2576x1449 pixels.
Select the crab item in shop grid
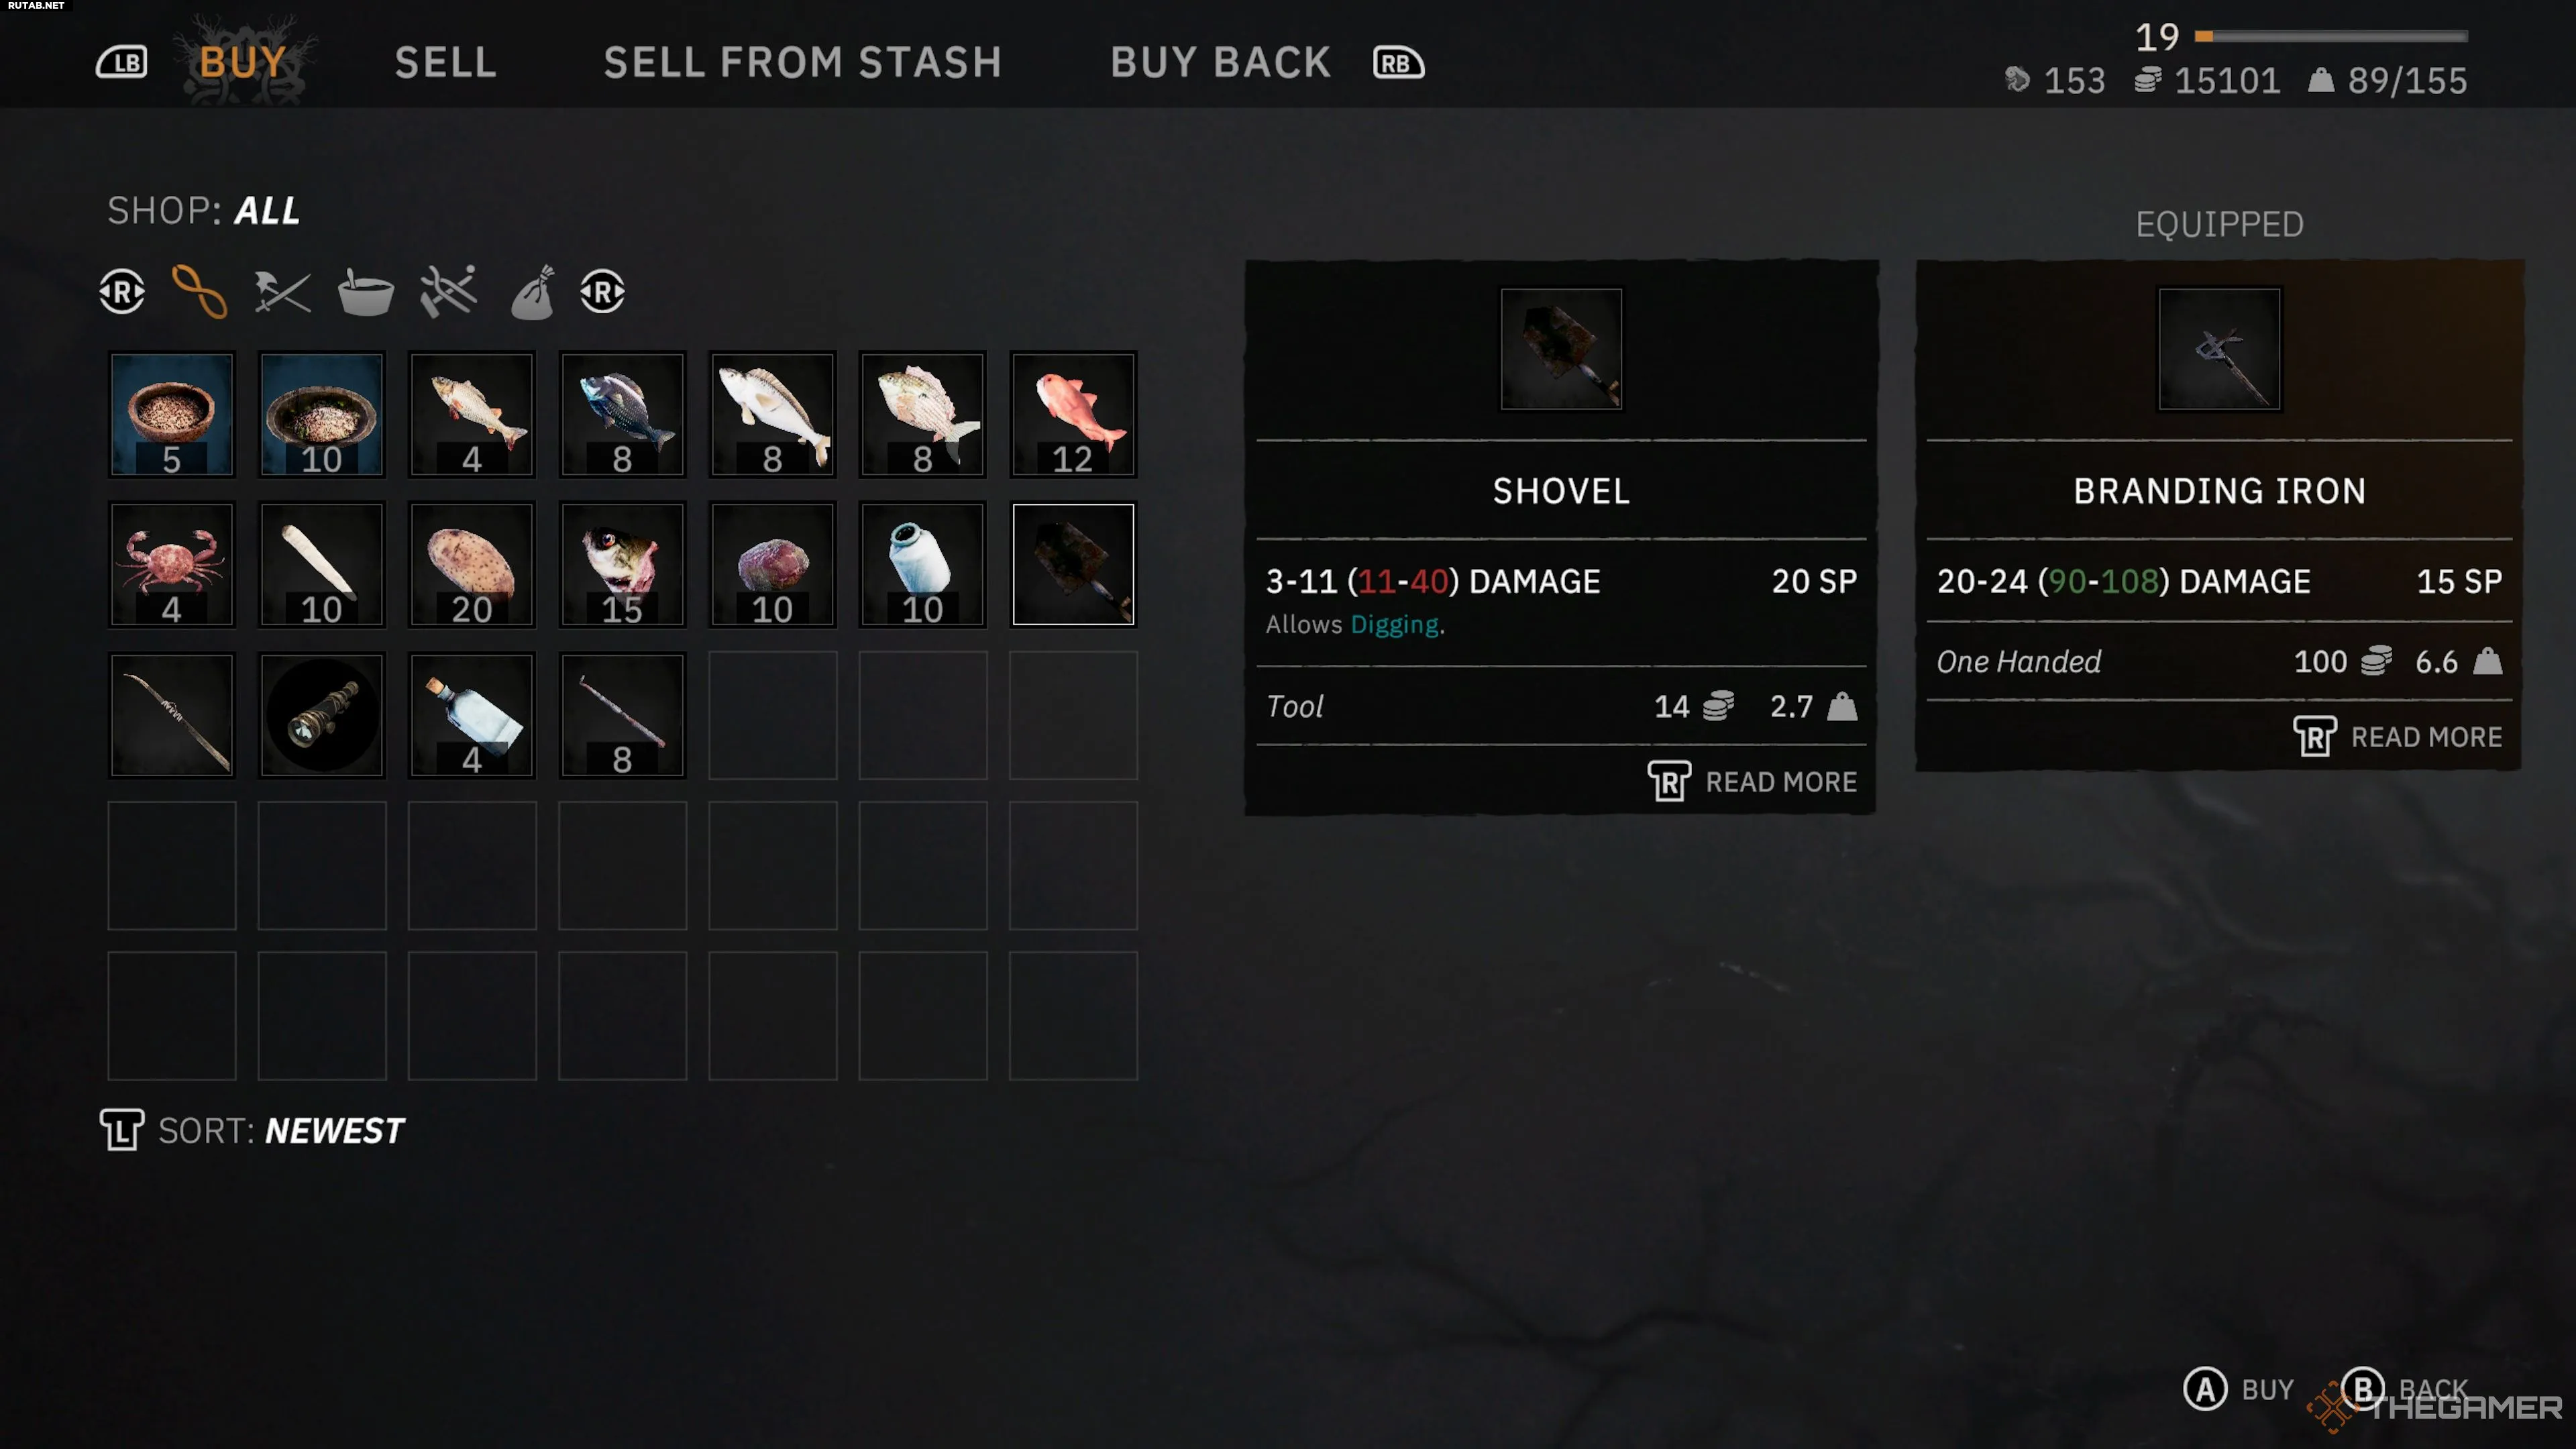point(172,565)
